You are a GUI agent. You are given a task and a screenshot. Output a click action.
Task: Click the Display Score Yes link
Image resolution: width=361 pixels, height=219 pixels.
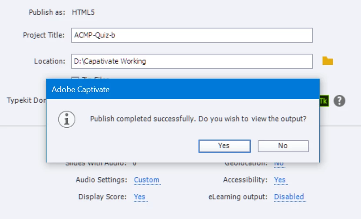pos(140,197)
